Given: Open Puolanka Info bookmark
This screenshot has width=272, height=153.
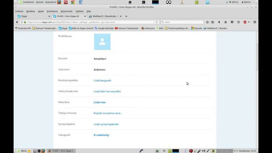Looking at the screenshot, I should tap(23, 28).
